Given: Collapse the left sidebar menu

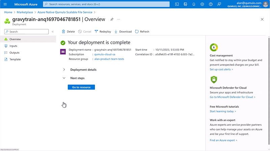Looking at the screenshot, I should click(53, 32).
